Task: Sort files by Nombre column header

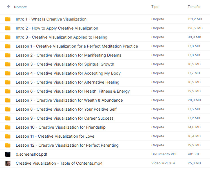Action: click(x=21, y=7)
